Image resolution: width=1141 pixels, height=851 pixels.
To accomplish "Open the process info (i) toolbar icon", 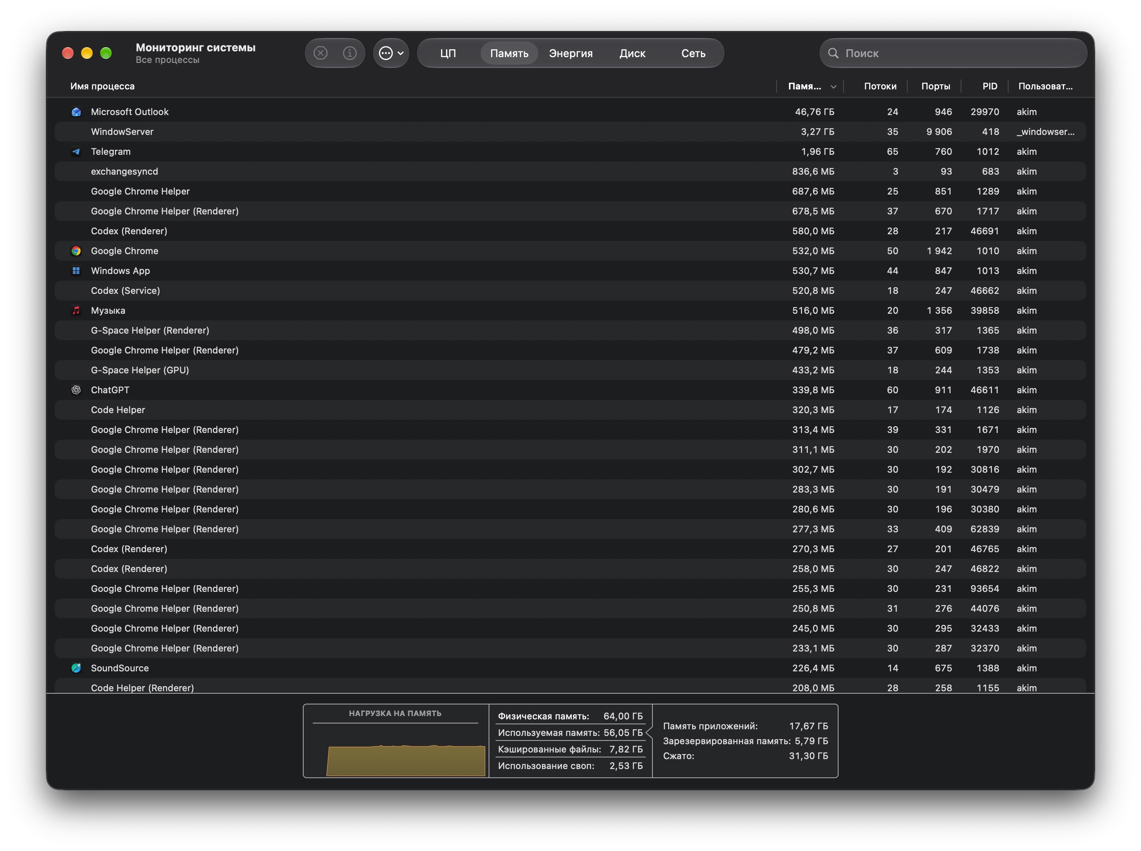I will [x=350, y=53].
